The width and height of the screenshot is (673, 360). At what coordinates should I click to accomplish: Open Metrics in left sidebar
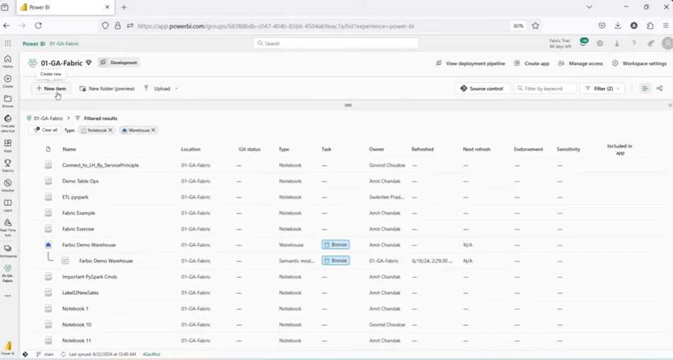pyautogui.click(x=8, y=165)
